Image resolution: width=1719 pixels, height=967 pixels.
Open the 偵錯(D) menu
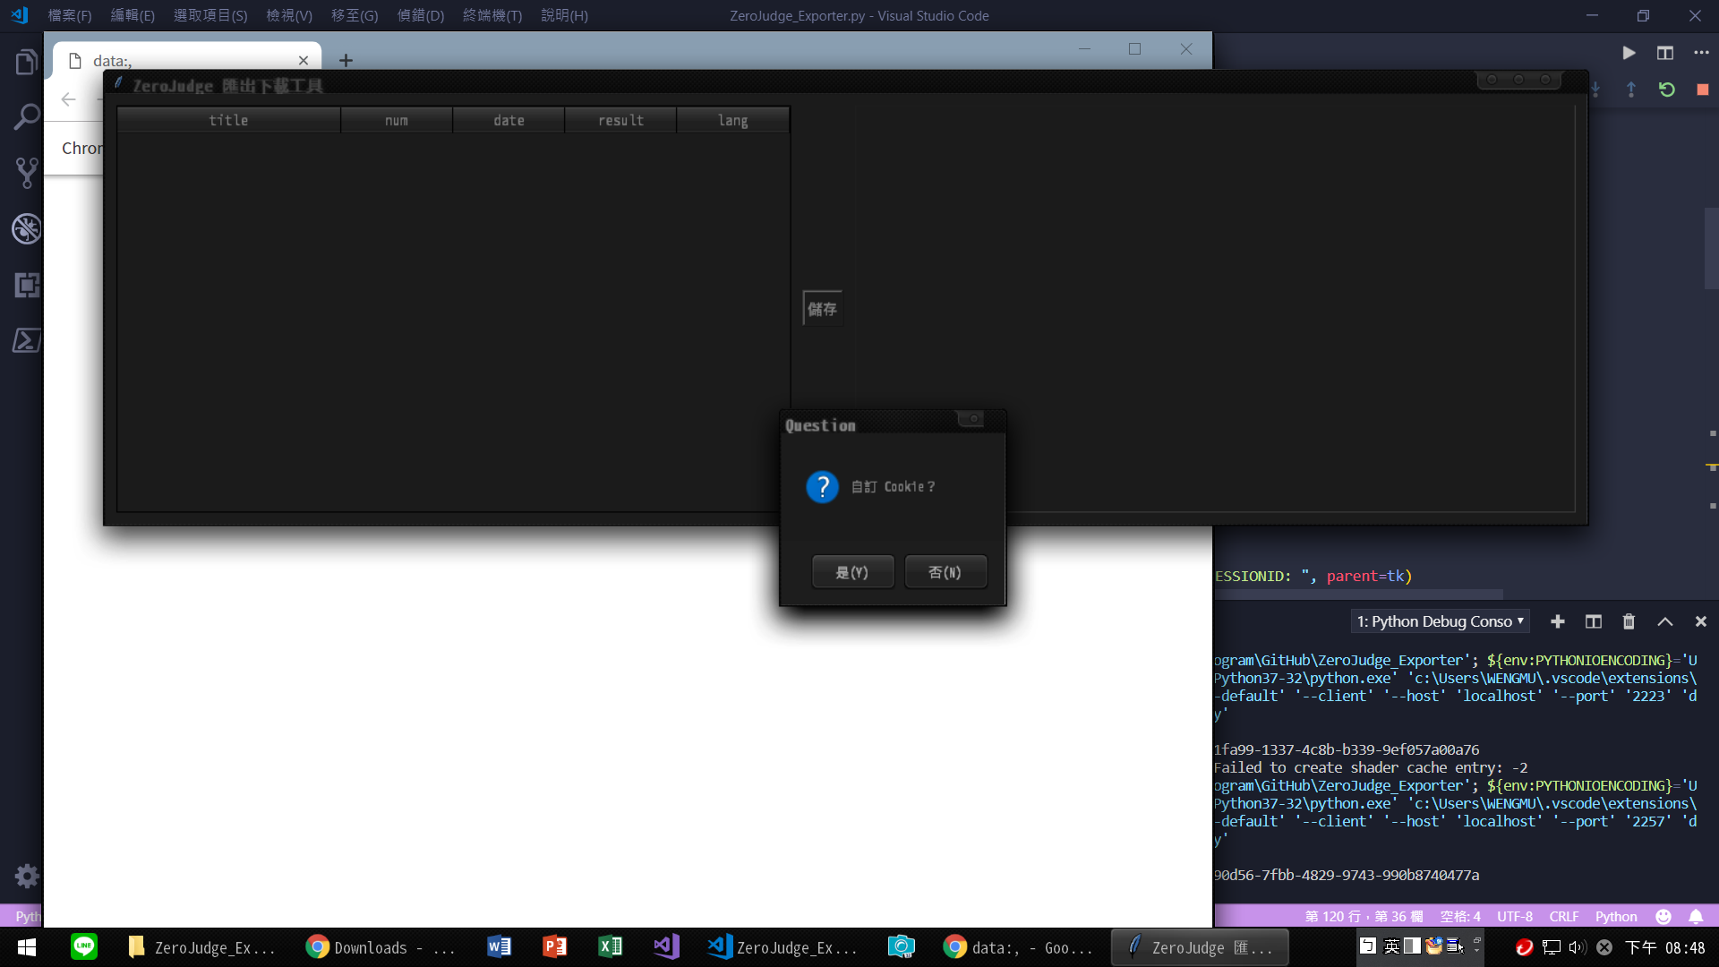[420, 15]
